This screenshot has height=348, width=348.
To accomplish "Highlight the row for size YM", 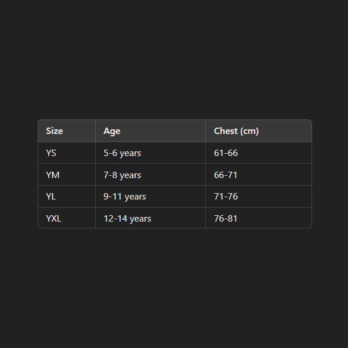I will click(x=174, y=175).
